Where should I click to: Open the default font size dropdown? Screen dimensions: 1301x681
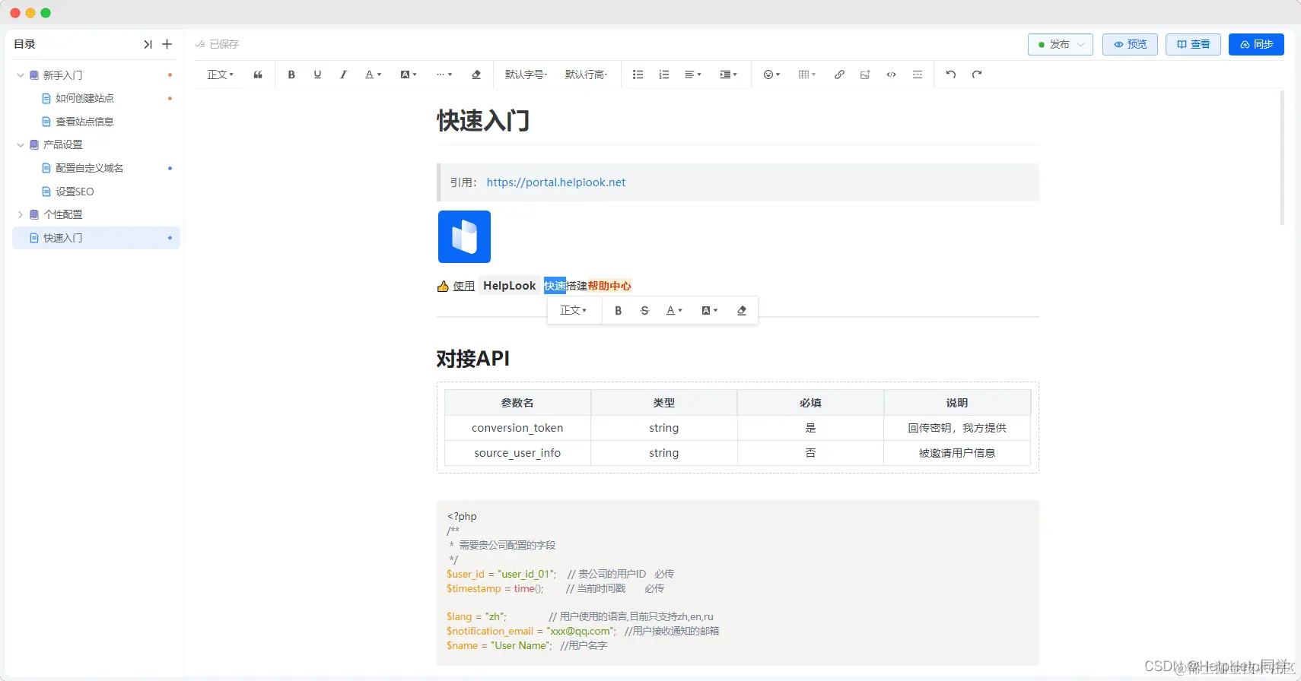[526, 74]
